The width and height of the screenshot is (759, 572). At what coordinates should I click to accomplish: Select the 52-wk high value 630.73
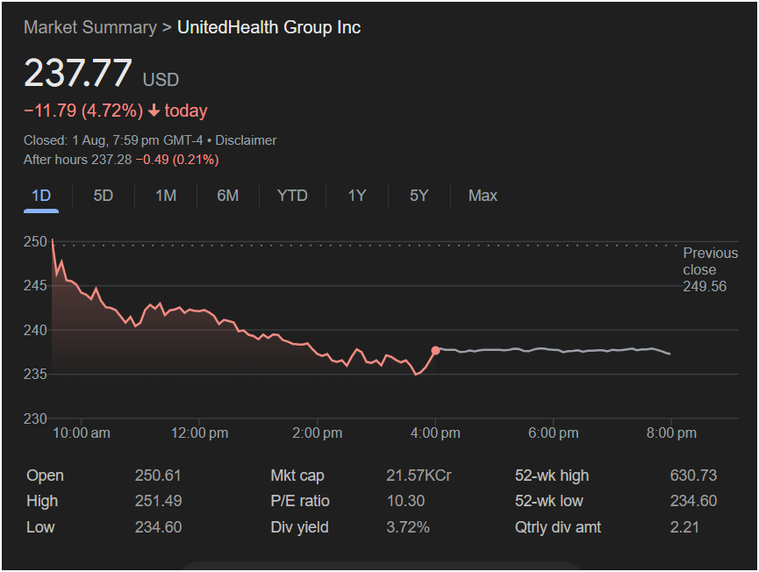click(x=693, y=475)
